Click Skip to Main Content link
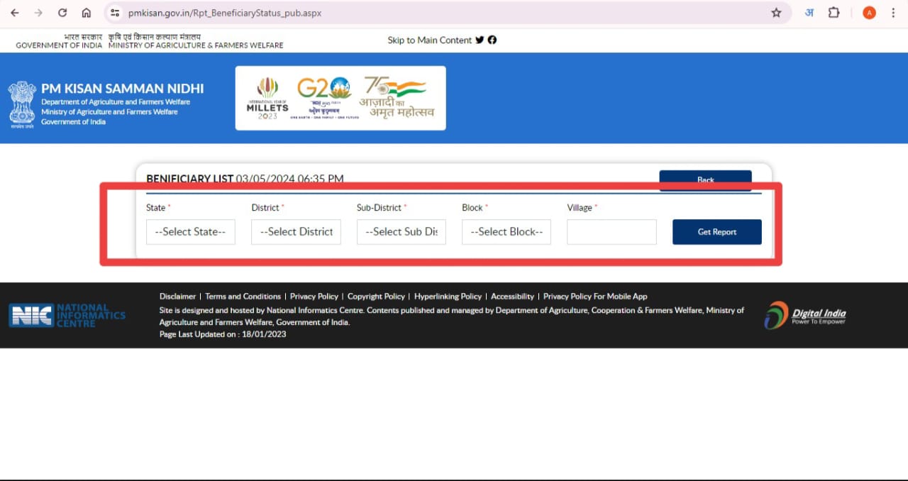The image size is (908, 481). click(429, 40)
